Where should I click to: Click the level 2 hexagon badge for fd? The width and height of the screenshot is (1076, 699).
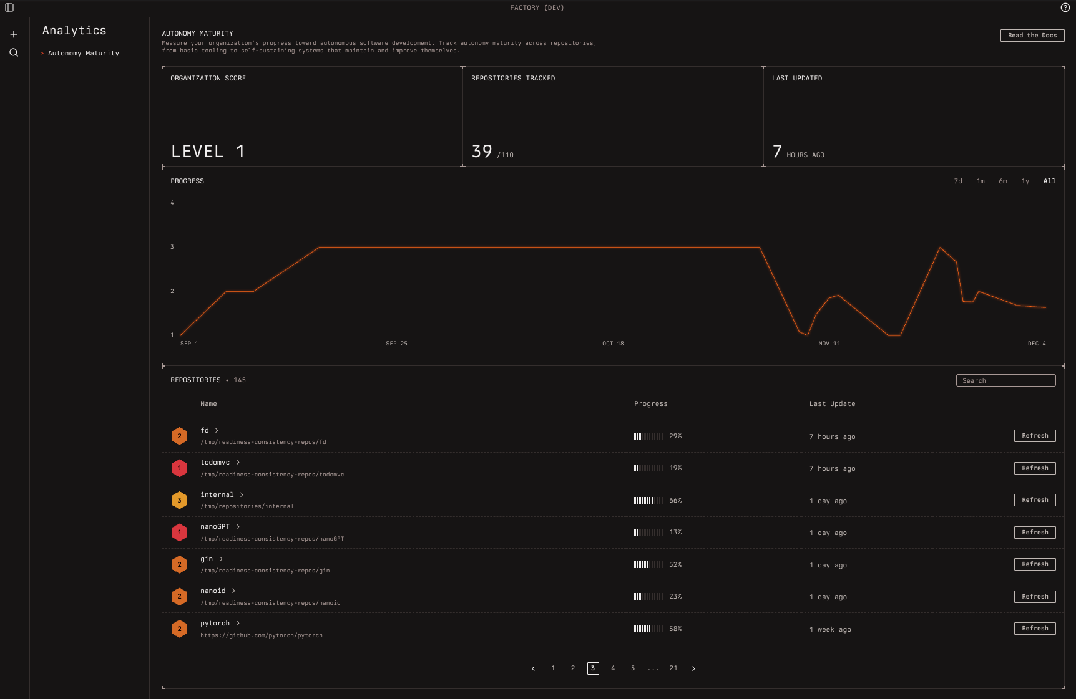coord(179,436)
